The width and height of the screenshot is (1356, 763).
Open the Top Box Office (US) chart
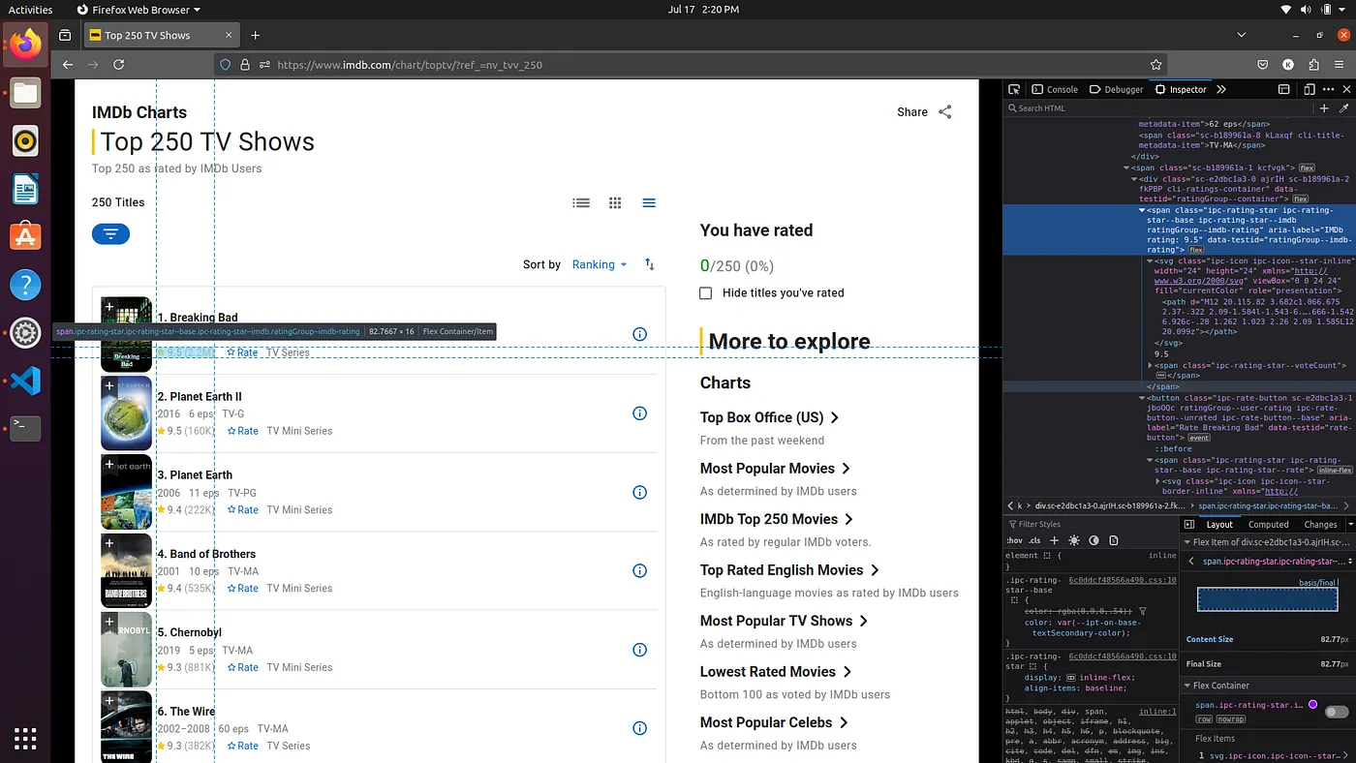[769, 417]
